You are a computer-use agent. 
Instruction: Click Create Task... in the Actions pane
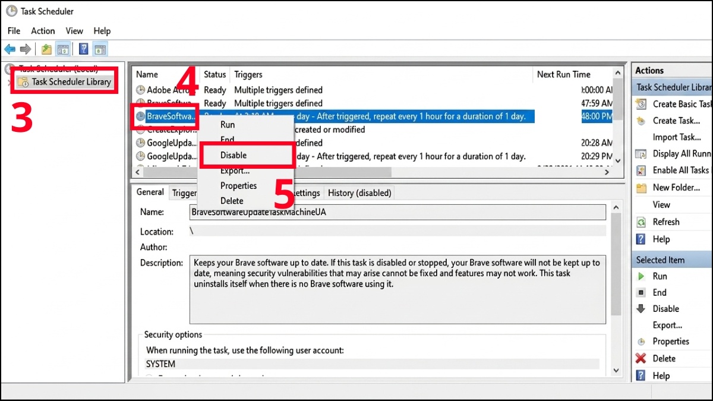(x=668, y=121)
